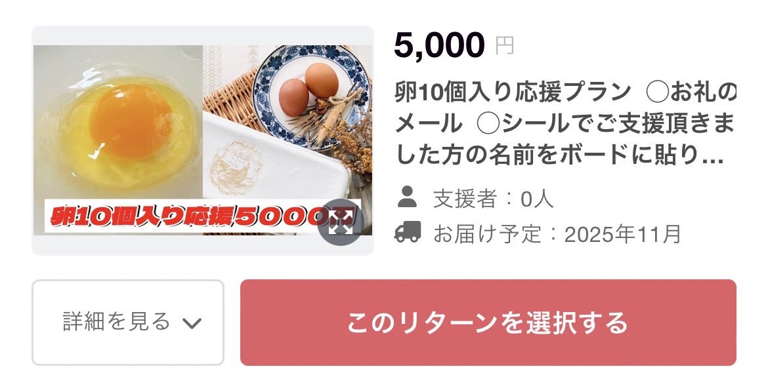Select this return with このリターンを選択する button

[x=488, y=322]
